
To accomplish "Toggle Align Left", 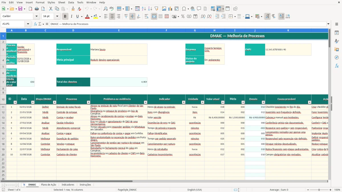I will point(106,16).
